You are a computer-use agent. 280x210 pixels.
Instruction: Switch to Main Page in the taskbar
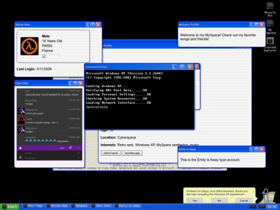[x=33, y=206]
